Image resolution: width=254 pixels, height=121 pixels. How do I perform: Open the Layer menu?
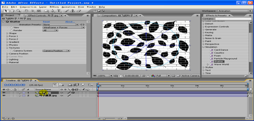43,7
